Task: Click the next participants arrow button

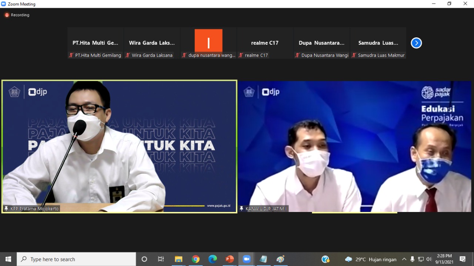Action: [x=416, y=43]
